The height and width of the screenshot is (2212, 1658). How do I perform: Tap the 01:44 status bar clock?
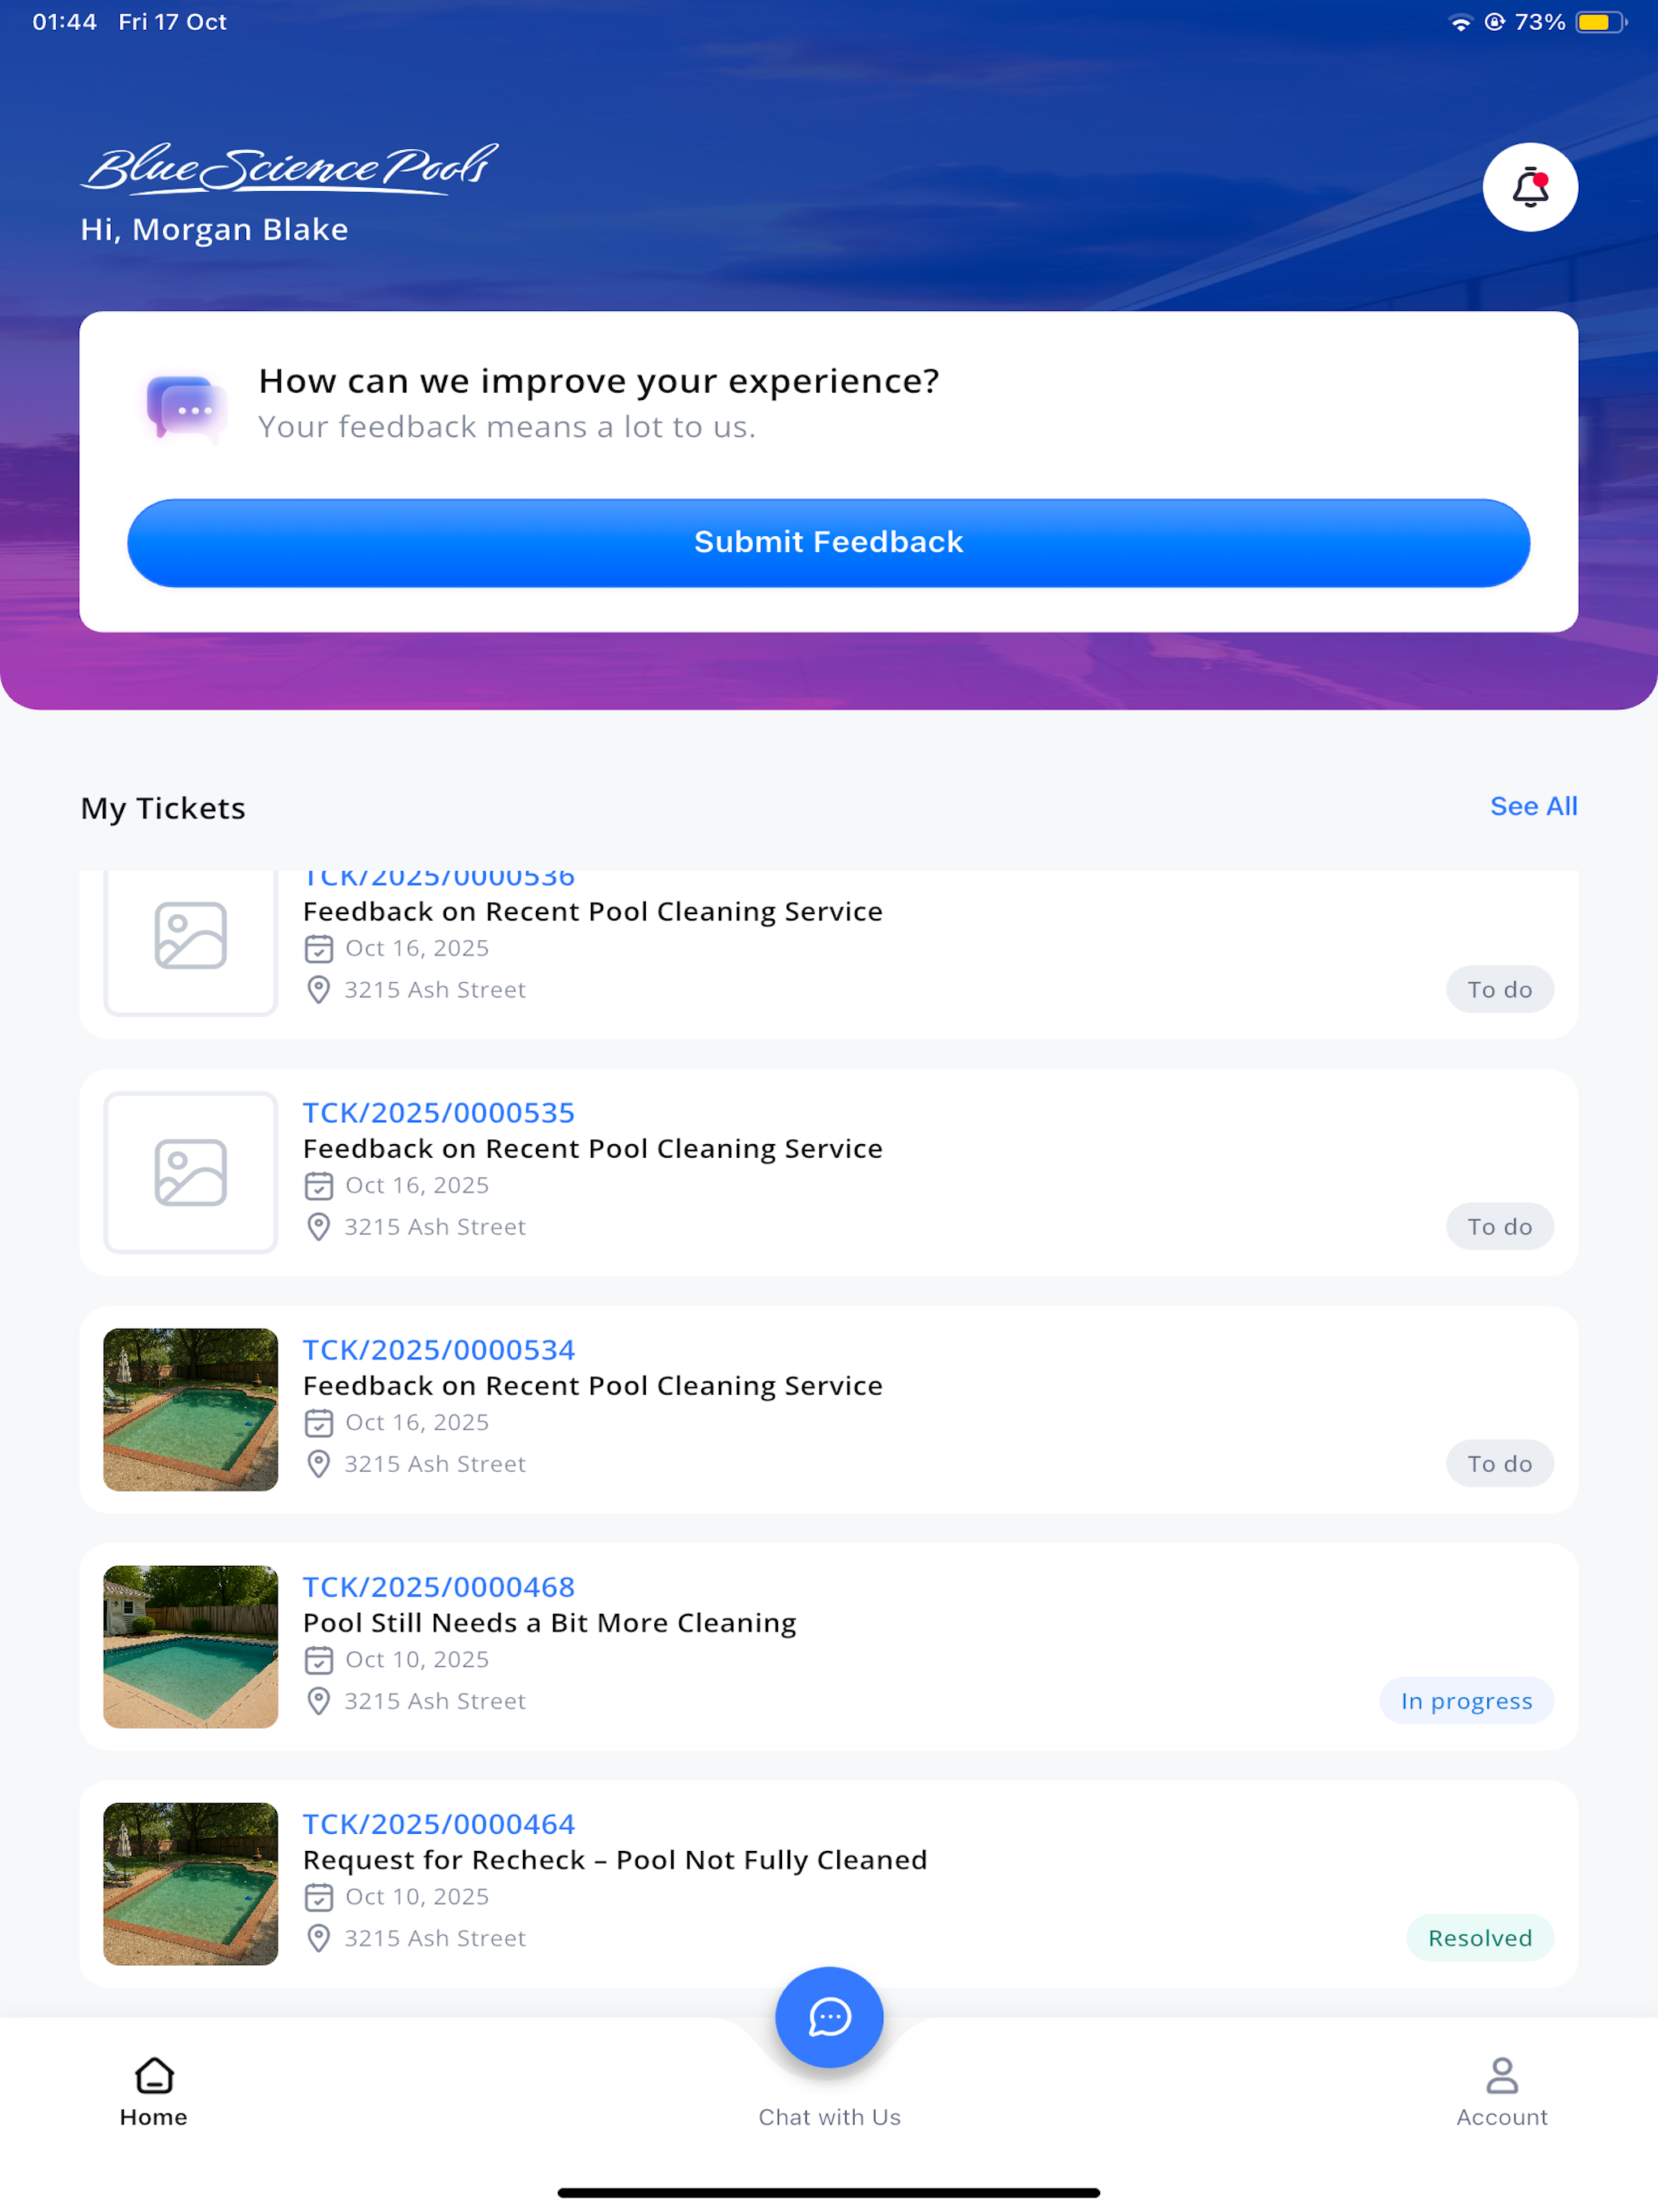point(64,22)
